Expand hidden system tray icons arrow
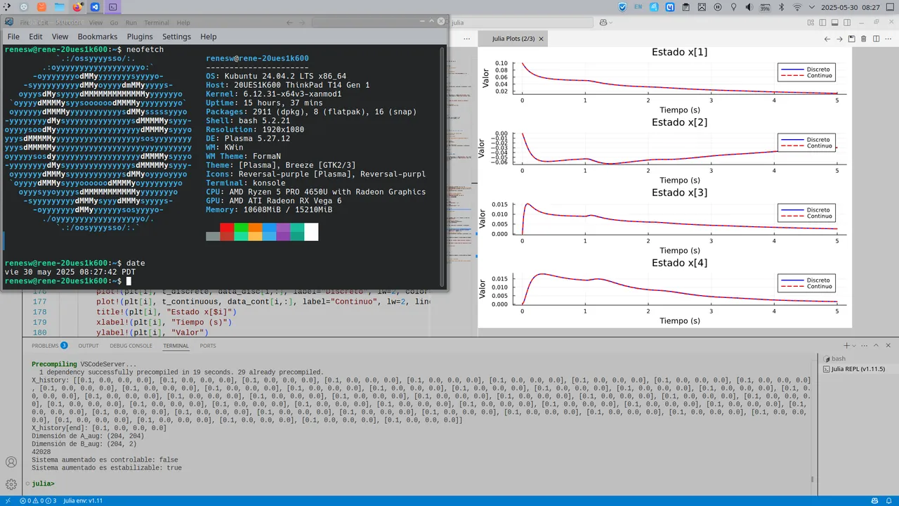Image resolution: width=899 pixels, height=506 pixels. 812,7
